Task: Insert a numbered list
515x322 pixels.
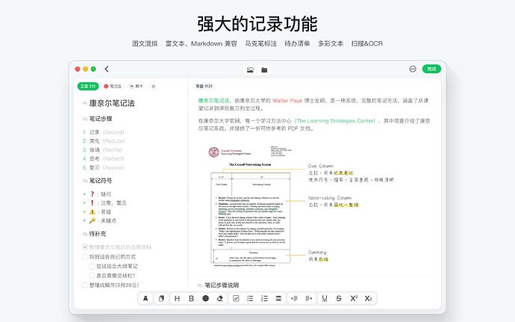Action: tap(265, 298)
